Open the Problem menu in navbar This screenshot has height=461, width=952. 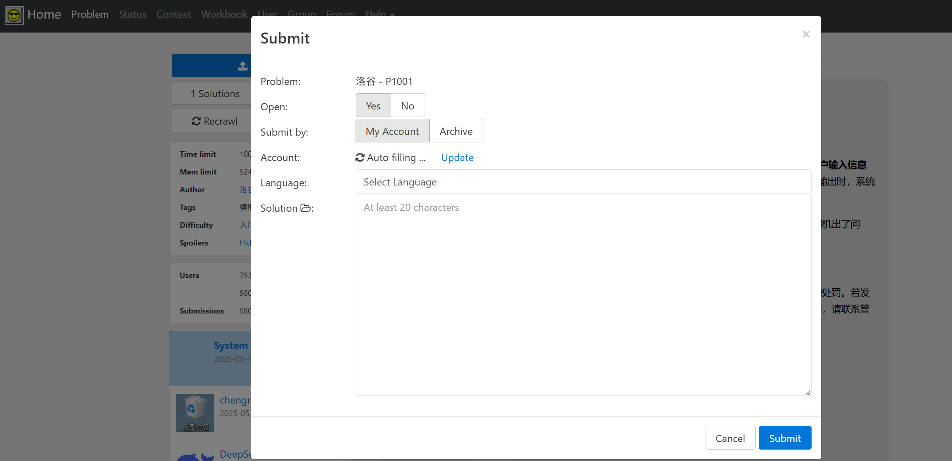[90, 14]
